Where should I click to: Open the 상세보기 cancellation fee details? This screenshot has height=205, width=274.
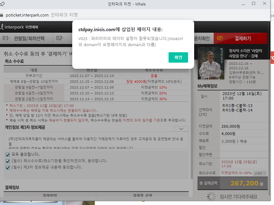(x=260, y=173)
